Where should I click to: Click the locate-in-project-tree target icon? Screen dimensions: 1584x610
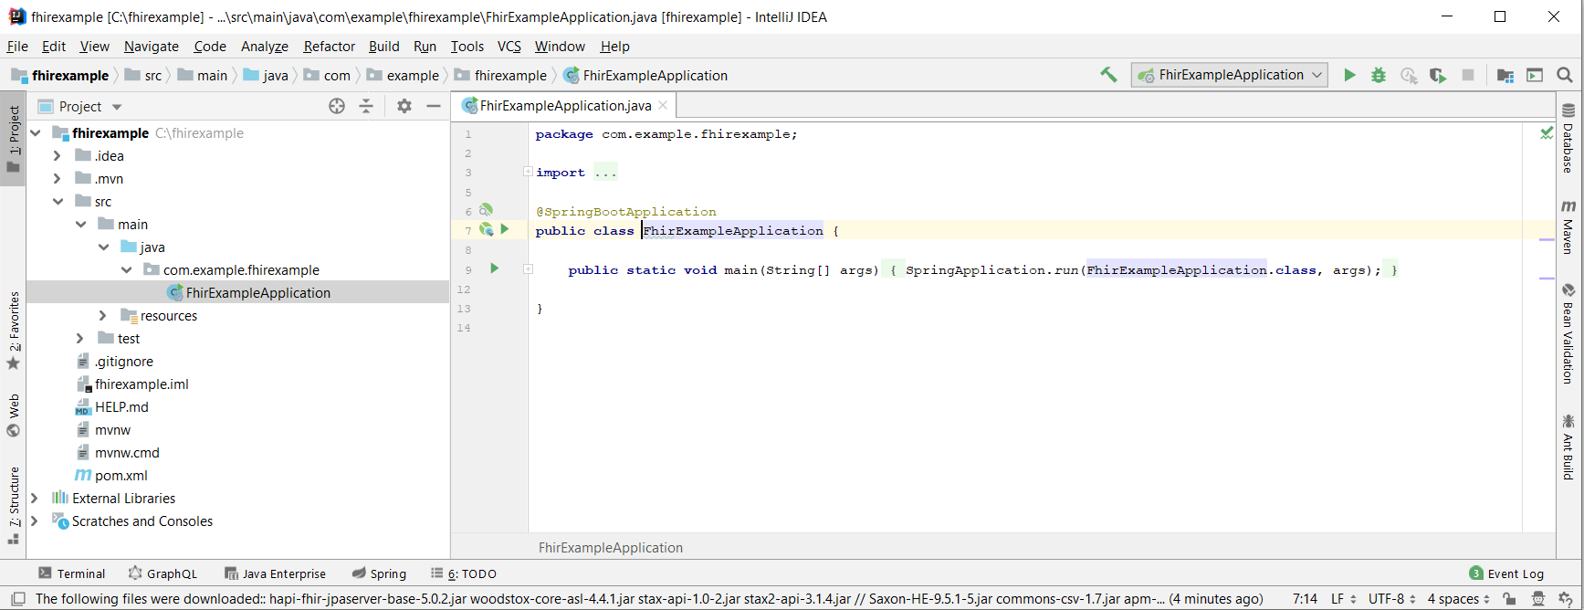click(x=337, y=106)
